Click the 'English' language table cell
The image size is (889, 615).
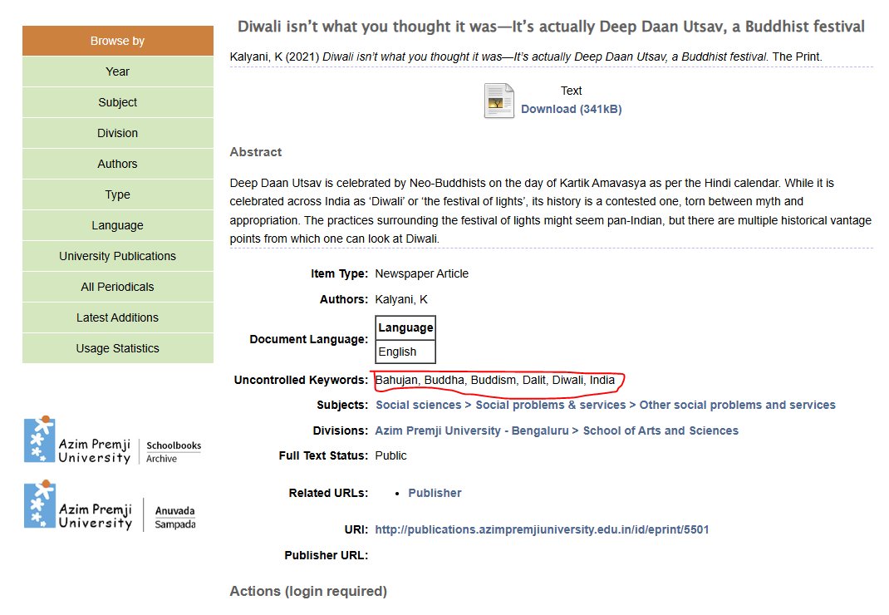[x=405, y=352]
